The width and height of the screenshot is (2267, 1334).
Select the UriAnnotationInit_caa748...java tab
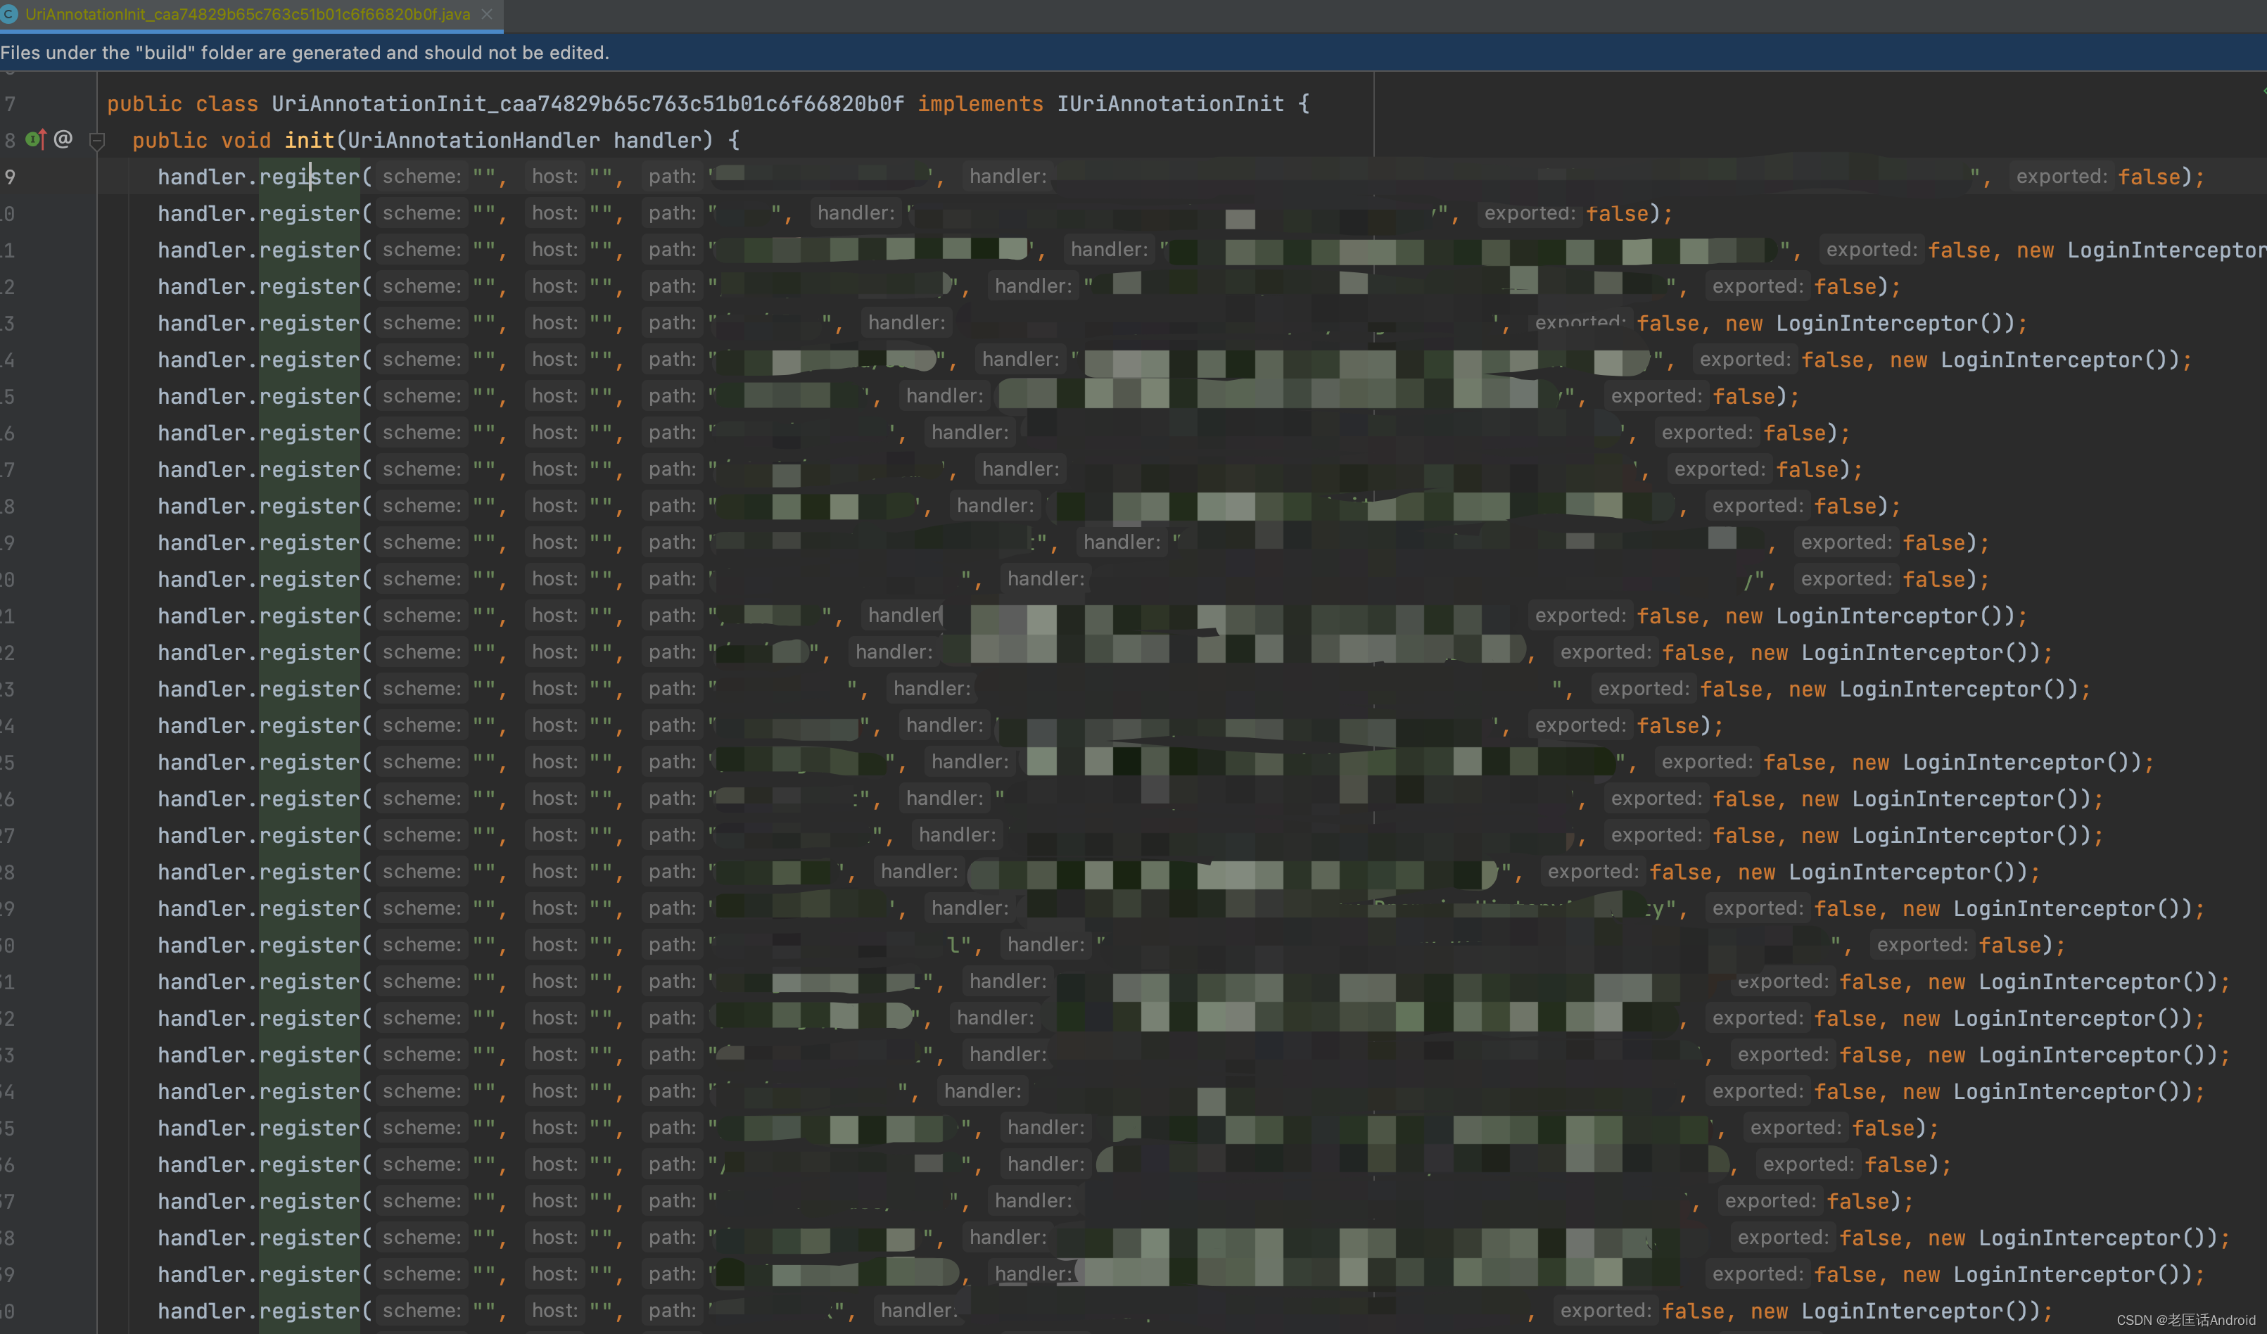248,14
